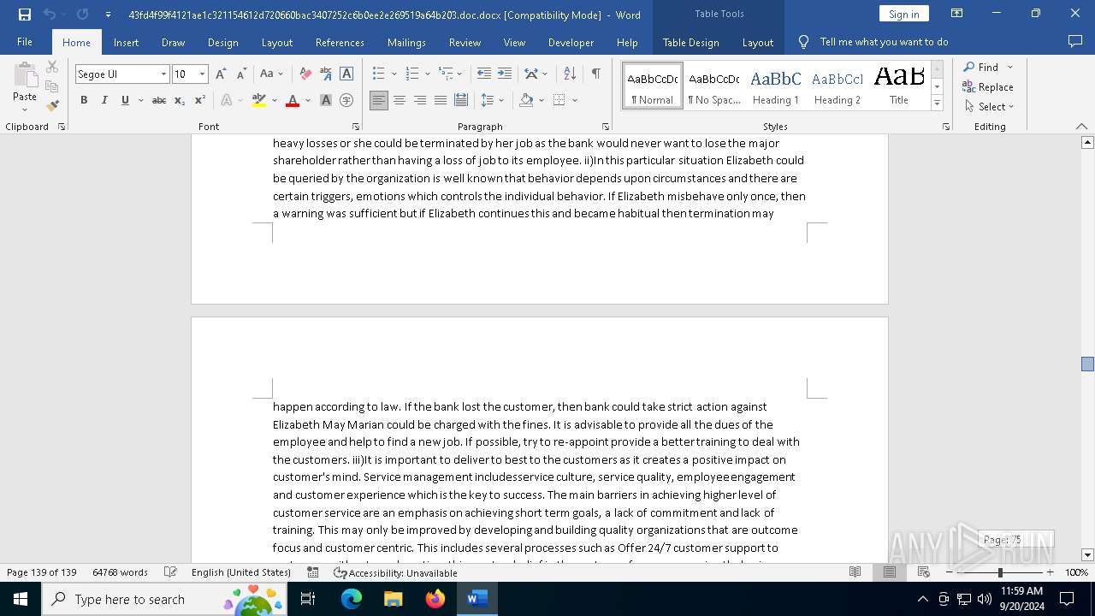Decrease paragraph indent

484,74
